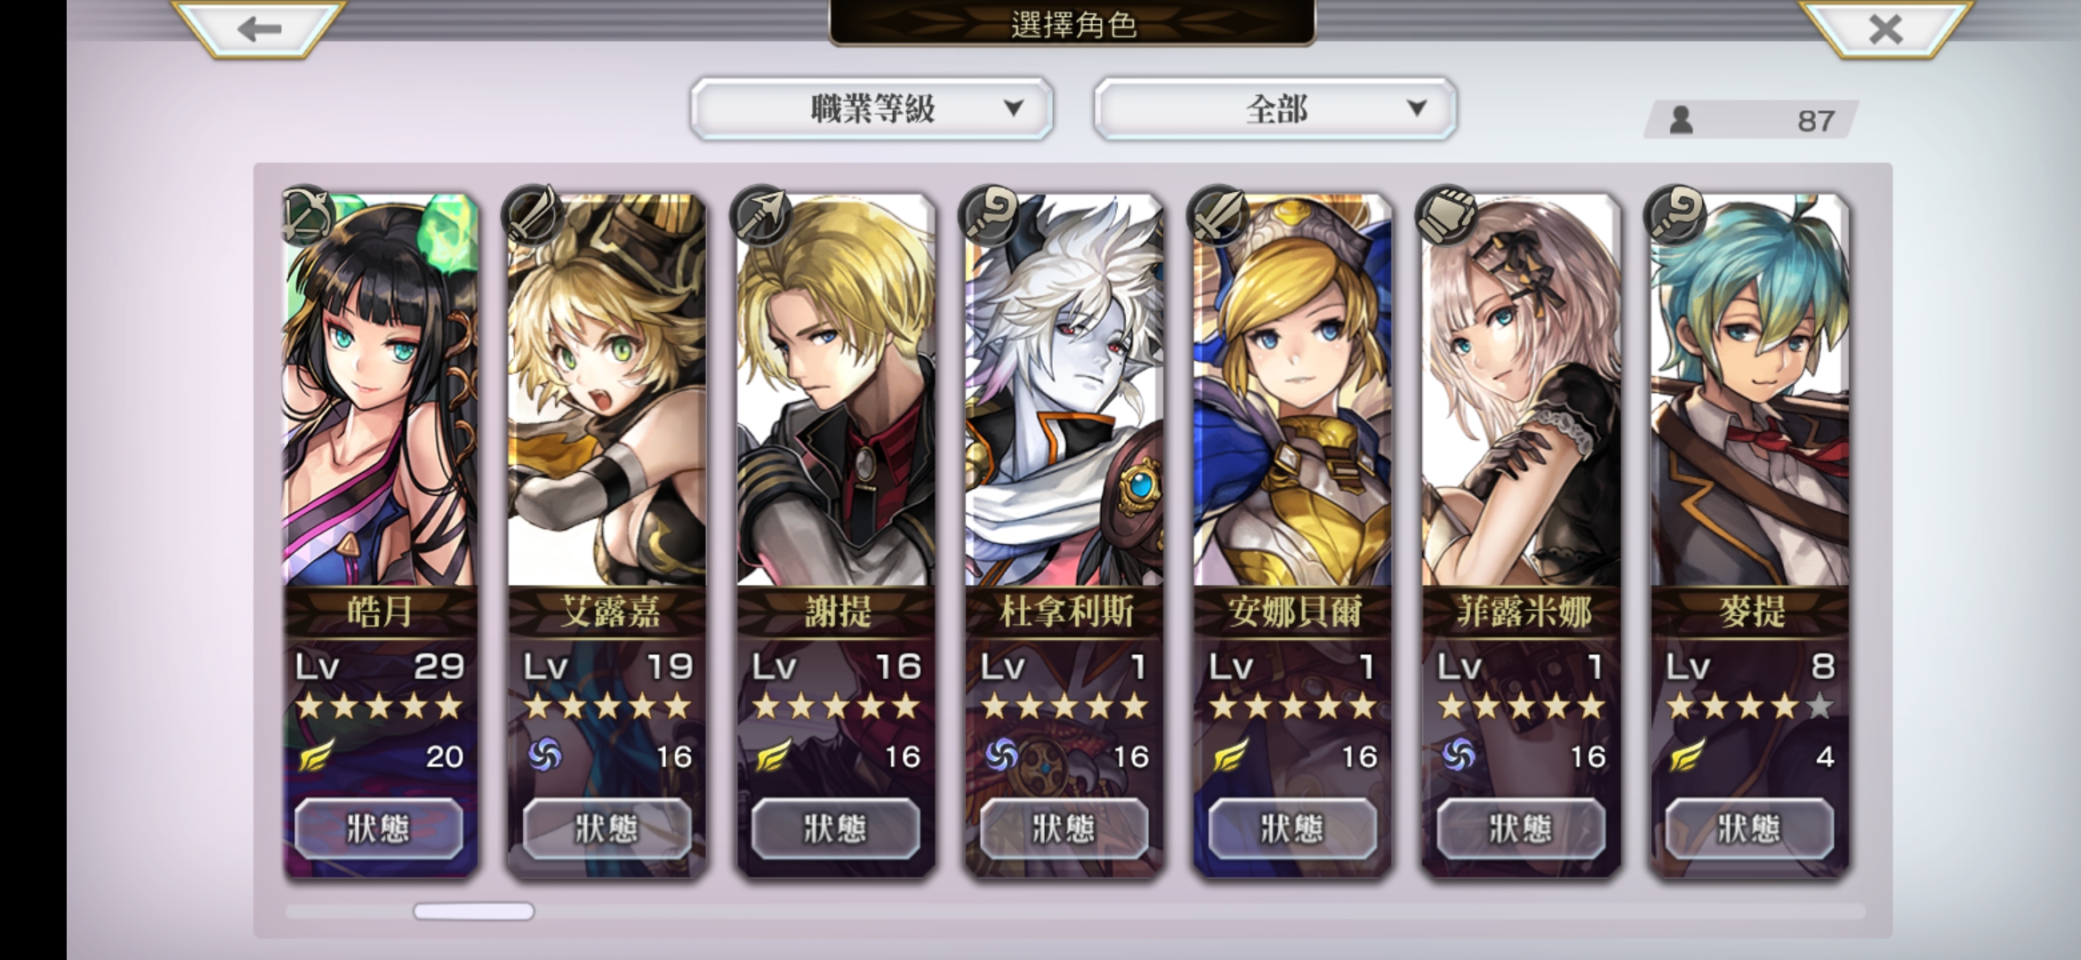Click the arrow on the 全部 dropdown
2081x960 pixels.
(1417, 108)
